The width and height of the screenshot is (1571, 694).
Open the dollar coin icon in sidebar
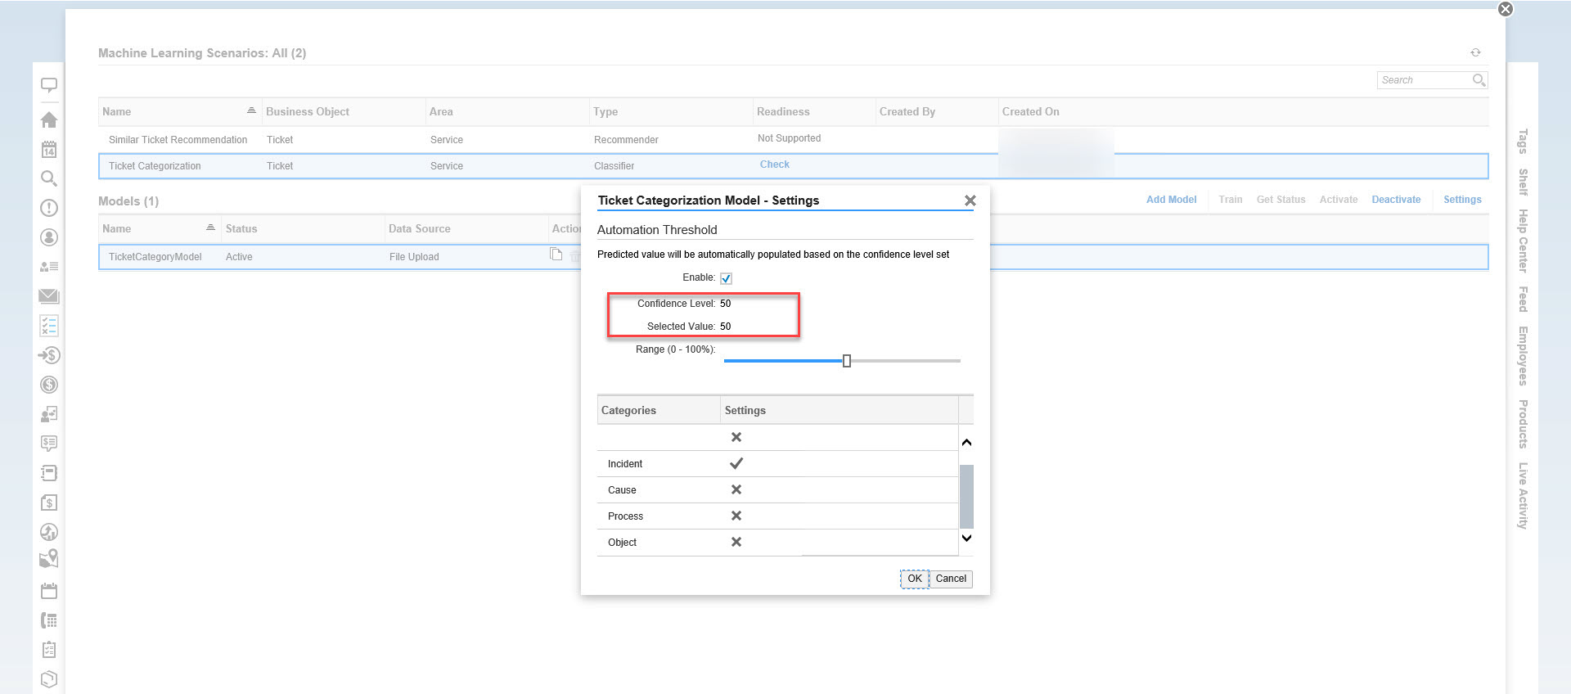(49, 385)
